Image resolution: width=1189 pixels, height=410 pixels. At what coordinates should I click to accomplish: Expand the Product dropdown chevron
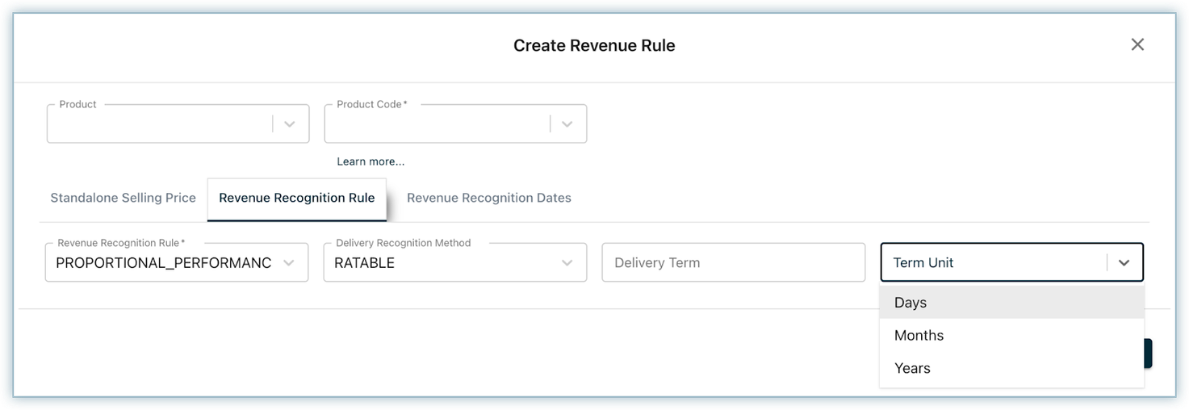click(290, 124)
